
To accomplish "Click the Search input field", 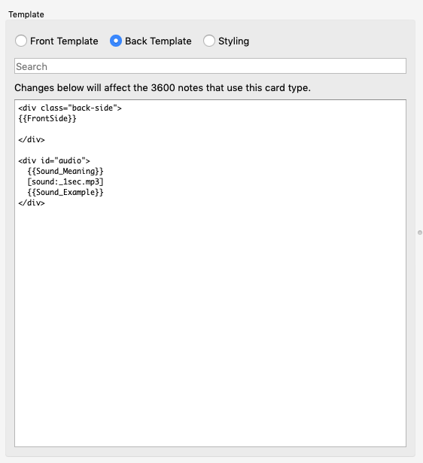I will (210, 66).
